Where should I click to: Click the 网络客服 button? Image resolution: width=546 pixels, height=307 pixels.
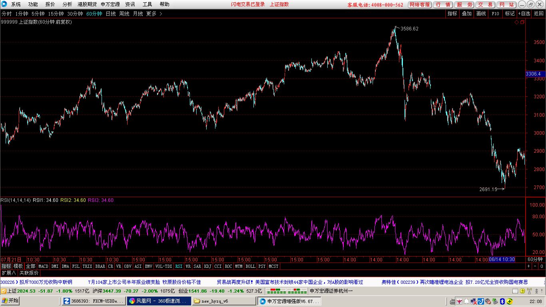(420, 5)
